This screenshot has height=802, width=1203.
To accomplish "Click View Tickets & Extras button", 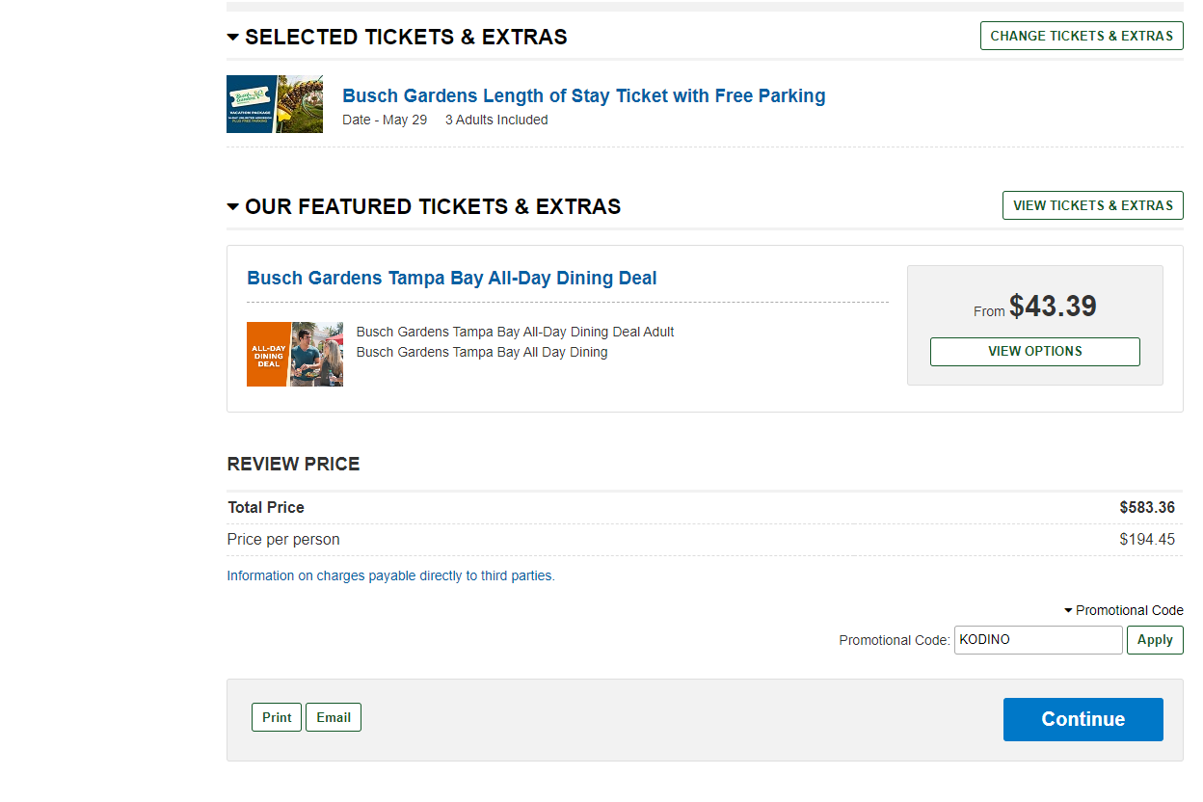I will [1093, 205].
